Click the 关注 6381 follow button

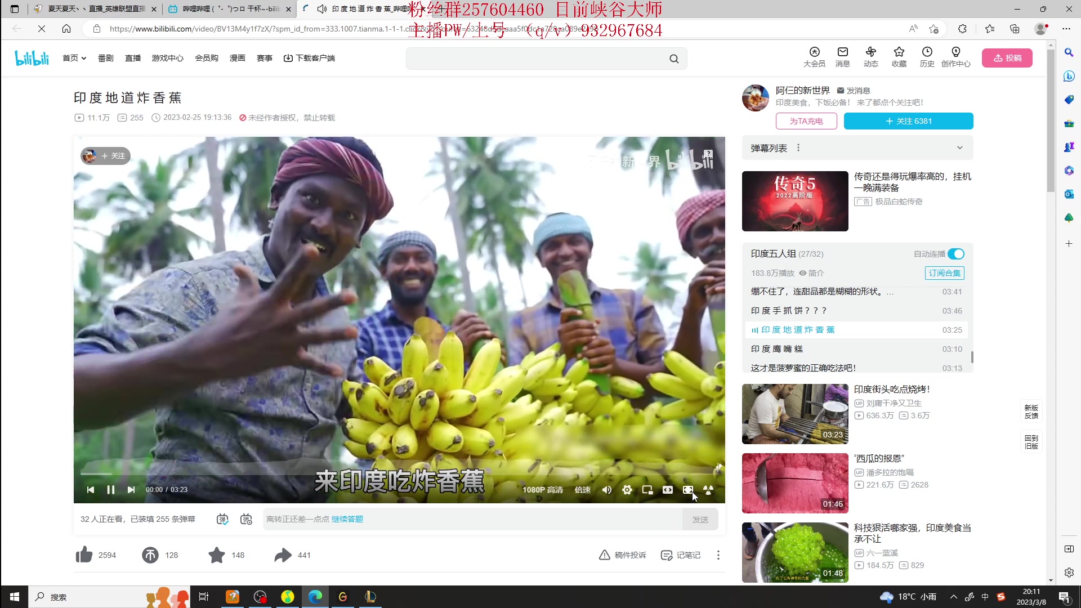(908, 121)
